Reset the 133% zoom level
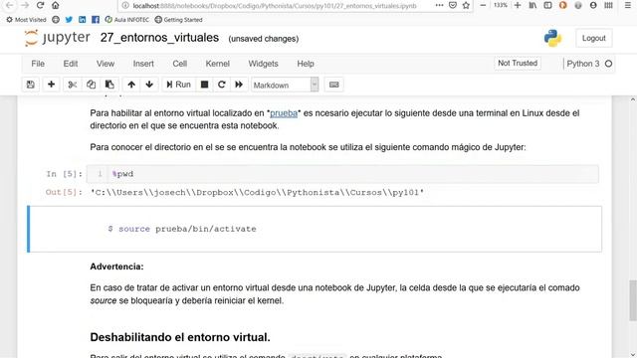This screenshot has width=637, height=358. (x=500, y=5)
